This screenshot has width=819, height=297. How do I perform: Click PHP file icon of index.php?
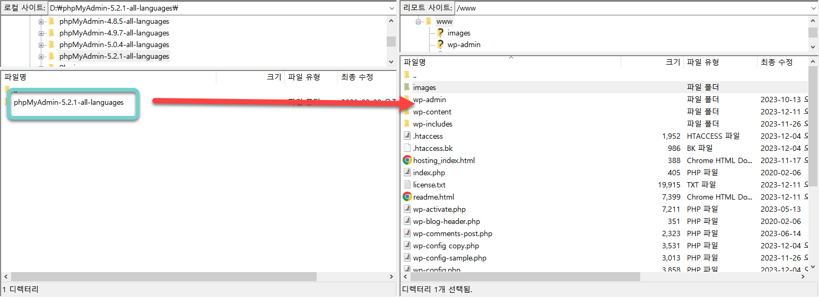click(407, 173)
